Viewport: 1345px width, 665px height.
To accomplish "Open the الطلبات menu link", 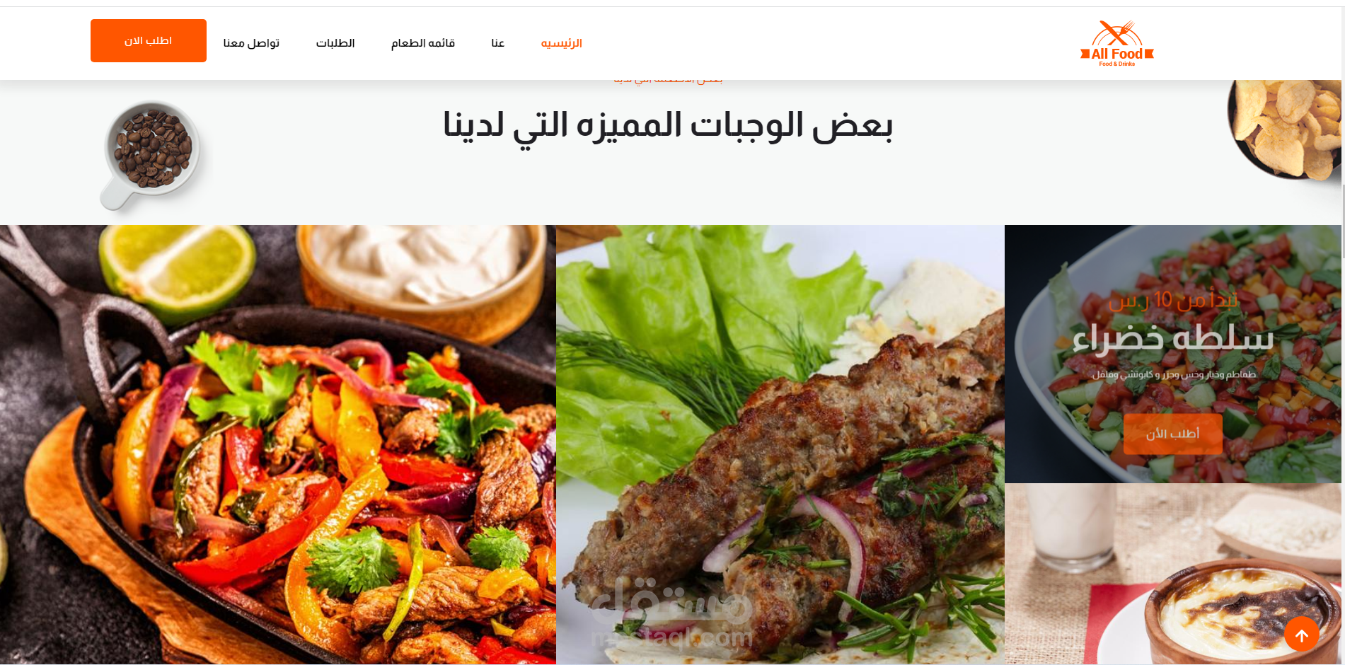I will (335, 43).
